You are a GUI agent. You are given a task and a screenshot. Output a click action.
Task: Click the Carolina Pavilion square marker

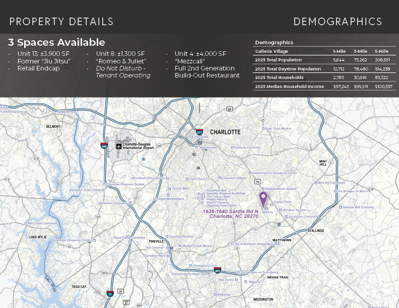167,237
